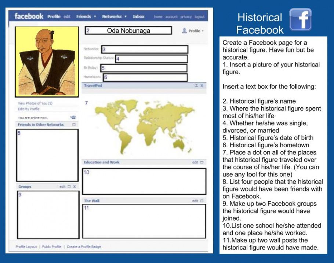Click the "You are online now." status text

pos(33,118)
